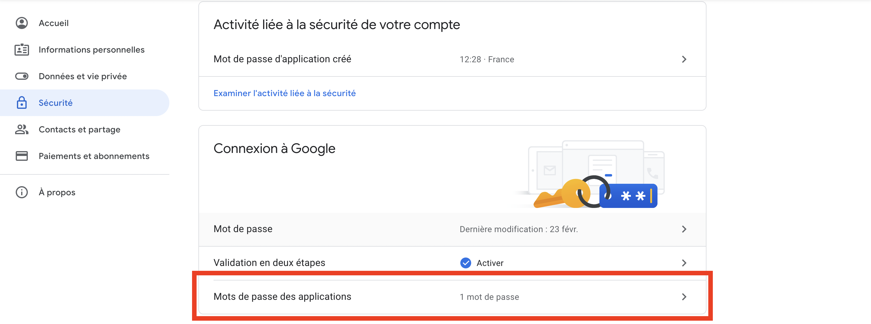The image size is (871, 324).
Task: Open the Mots de passe des applications chevron
Action: tap(684, 296)
